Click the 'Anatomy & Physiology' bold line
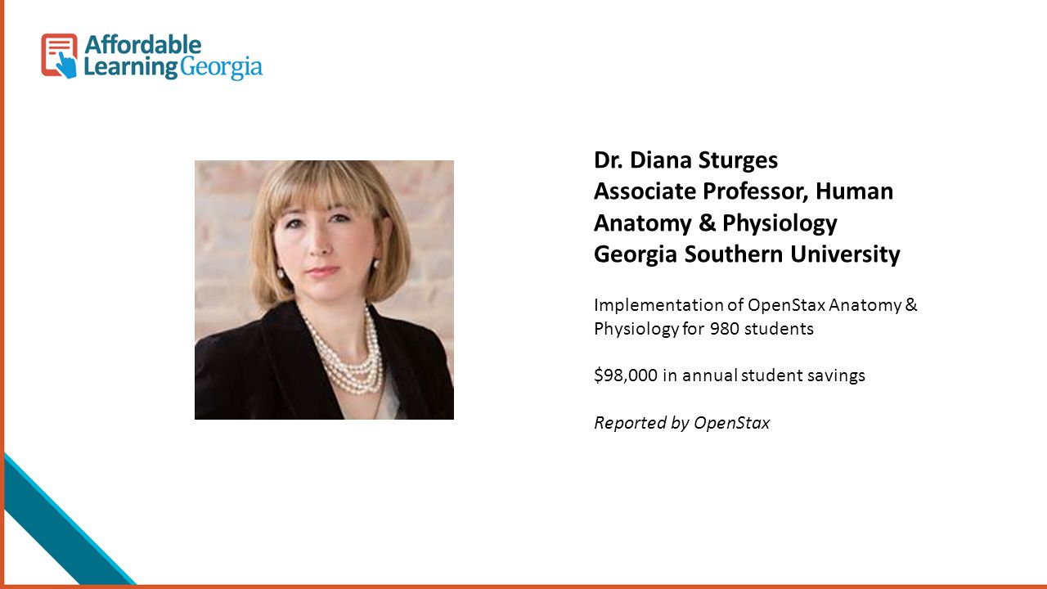 point(716,223)
